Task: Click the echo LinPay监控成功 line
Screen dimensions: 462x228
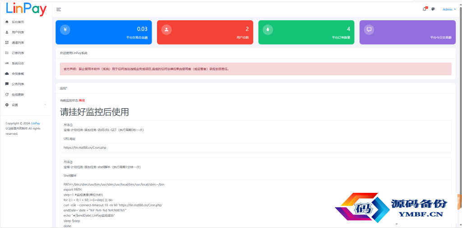Action: click(89, 216)
